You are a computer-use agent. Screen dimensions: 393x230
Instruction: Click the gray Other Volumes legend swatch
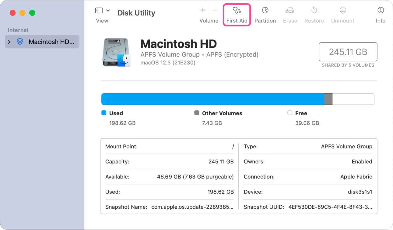coord(197,113)
